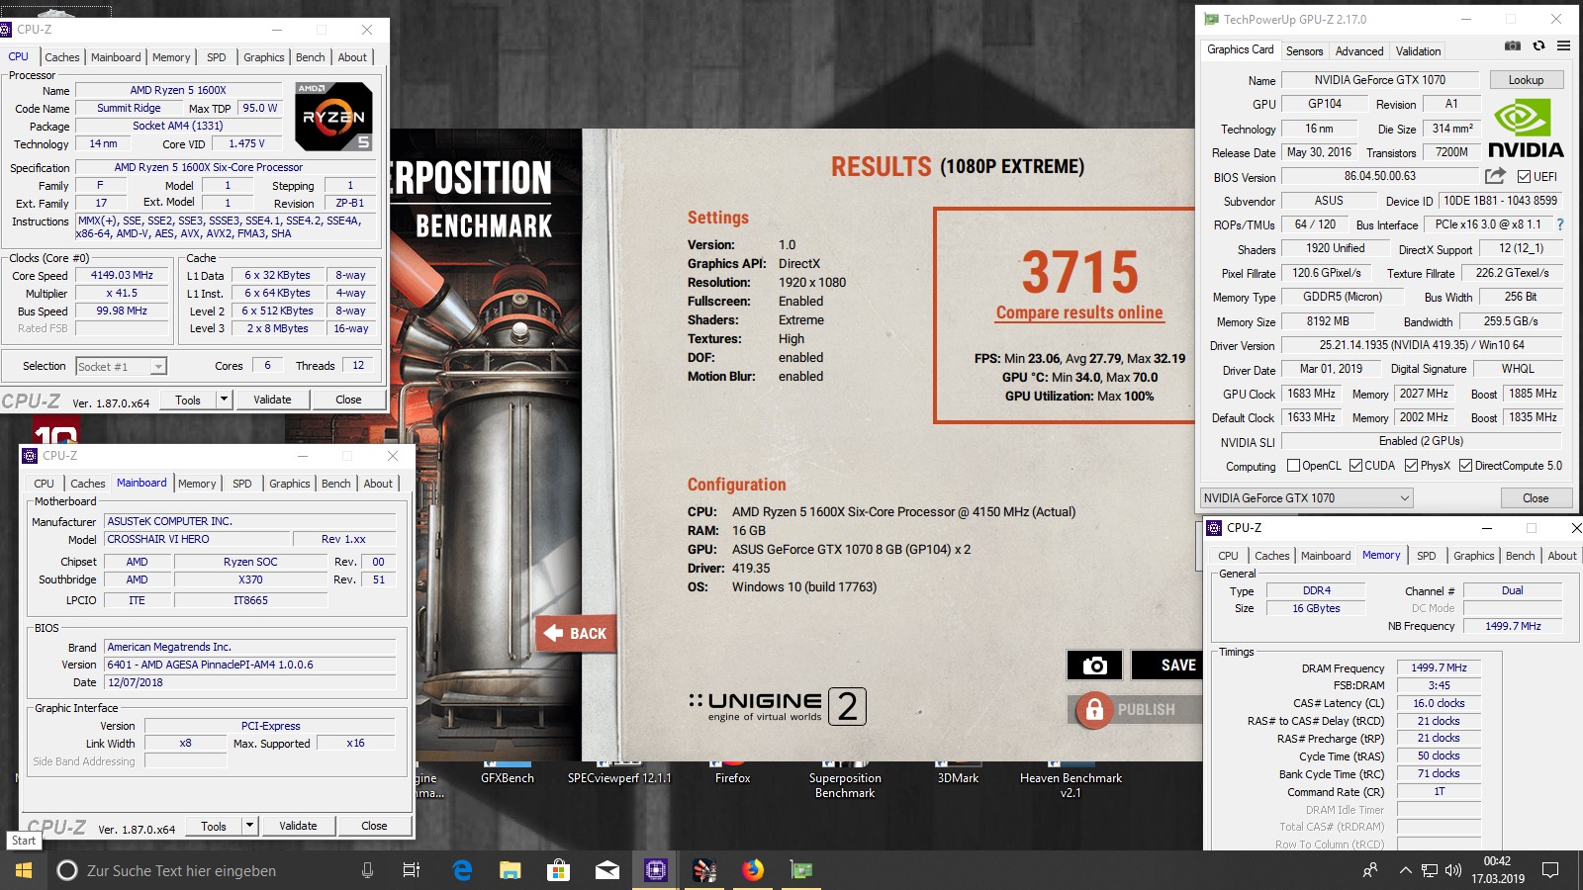Toggle the CUDA checkbox
1583x890 pixels.
(x=1355, y=466)
